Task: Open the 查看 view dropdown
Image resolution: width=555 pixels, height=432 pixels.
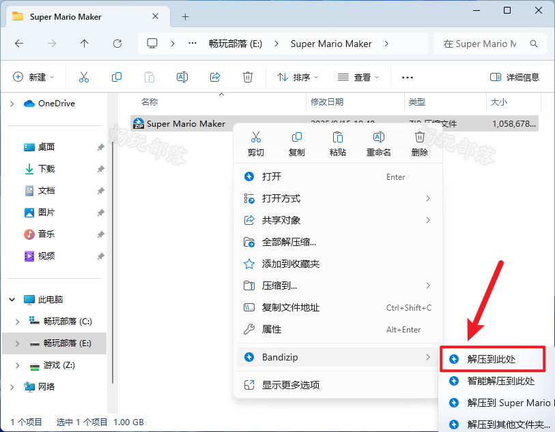Action: (358, 77)
